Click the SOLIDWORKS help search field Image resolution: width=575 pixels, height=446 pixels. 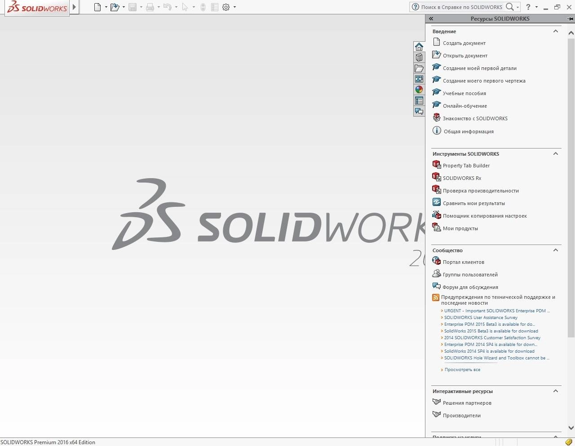(462, 7)
